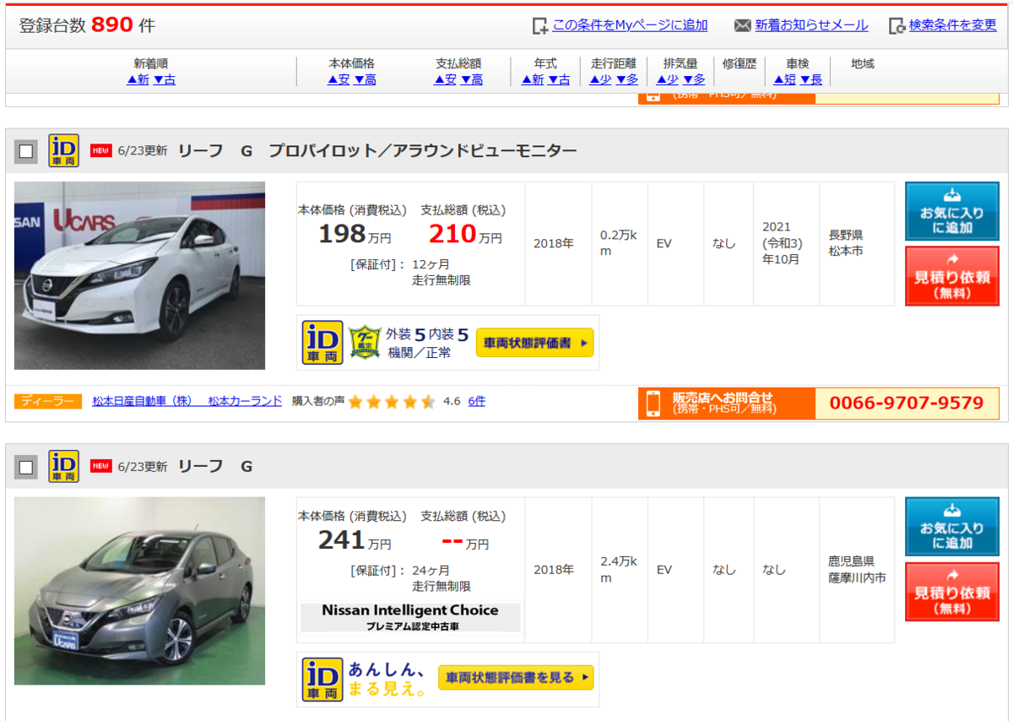Image resolution: width=1013 pixels, height=721 pixels.
Task: Sort 排気量 largest first (▼多)
Action: click(694, 79)
